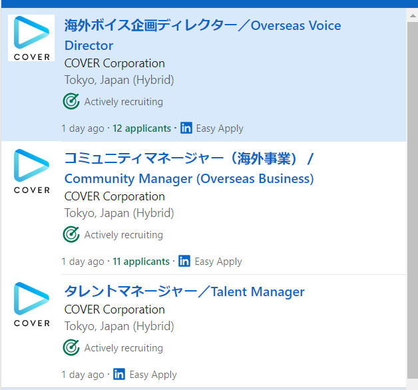The image size is (418, 390).
Task: Select COVER Corporation name under Talent Manager
Action: [114, 309]
